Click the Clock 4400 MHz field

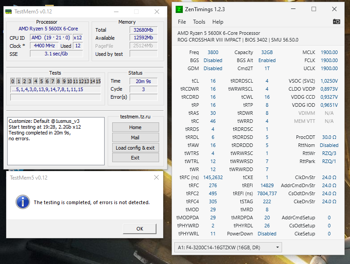click(x=44, y=46)
